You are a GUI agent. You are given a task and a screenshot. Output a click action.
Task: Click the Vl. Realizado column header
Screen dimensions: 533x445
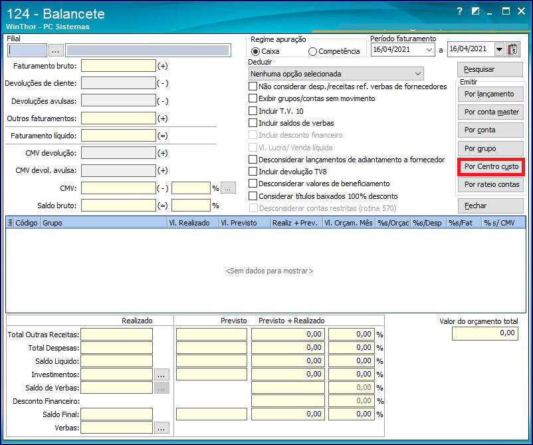click(193, 223)
